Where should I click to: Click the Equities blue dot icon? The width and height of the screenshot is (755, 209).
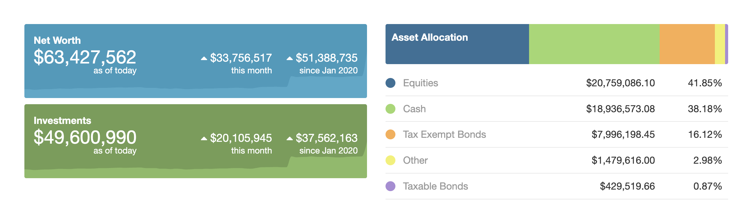(x=390, y=83)
